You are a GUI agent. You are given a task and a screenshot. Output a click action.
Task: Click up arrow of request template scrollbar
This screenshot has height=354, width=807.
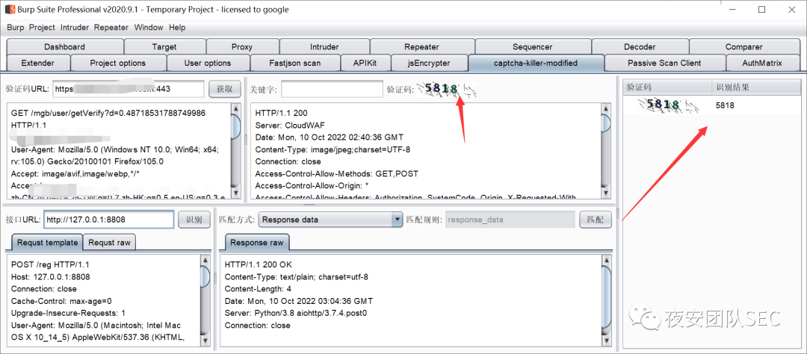(205, 261)
